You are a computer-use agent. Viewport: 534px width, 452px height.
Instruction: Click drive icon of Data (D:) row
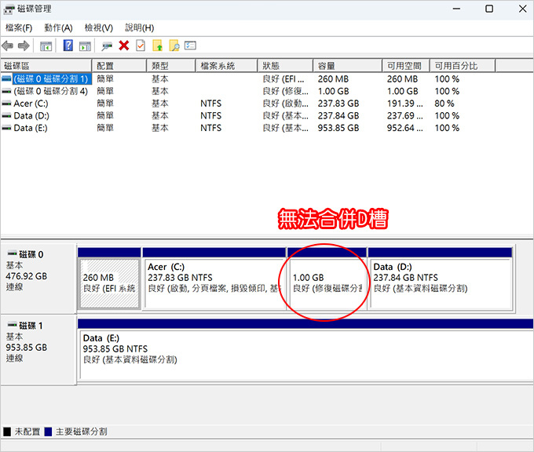(x=6, y=115)
